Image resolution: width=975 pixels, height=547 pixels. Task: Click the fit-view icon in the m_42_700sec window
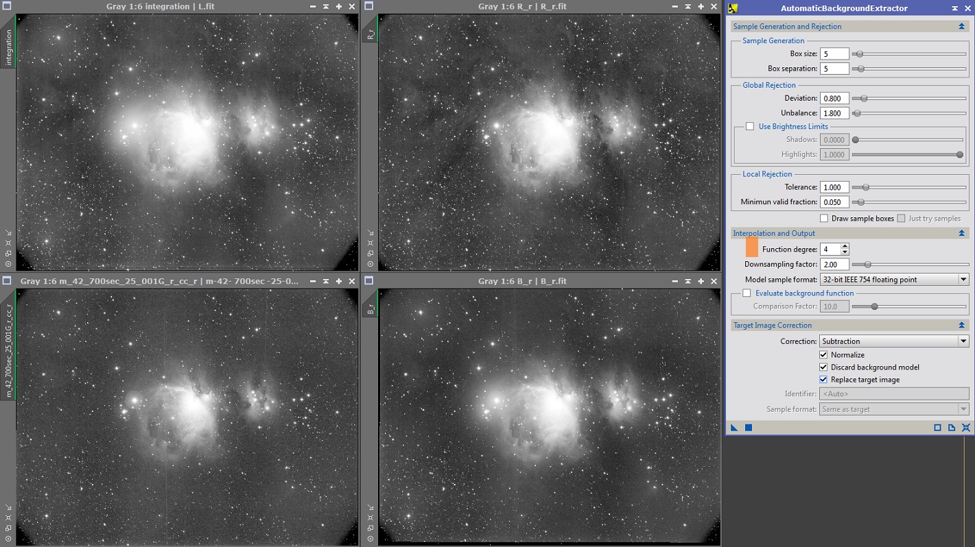(x=8, y=518)
